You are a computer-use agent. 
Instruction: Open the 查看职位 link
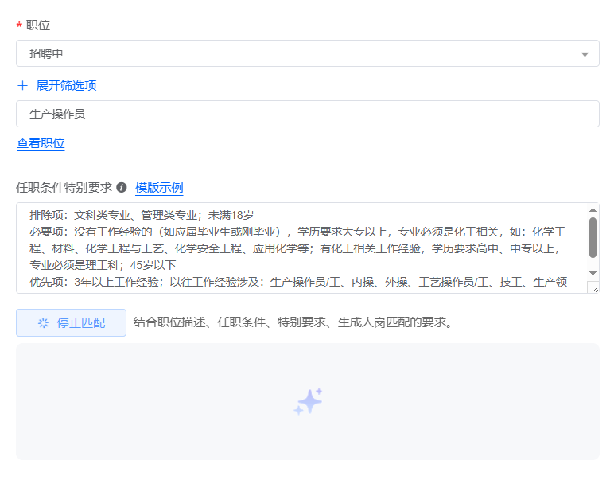click(41, 143)
